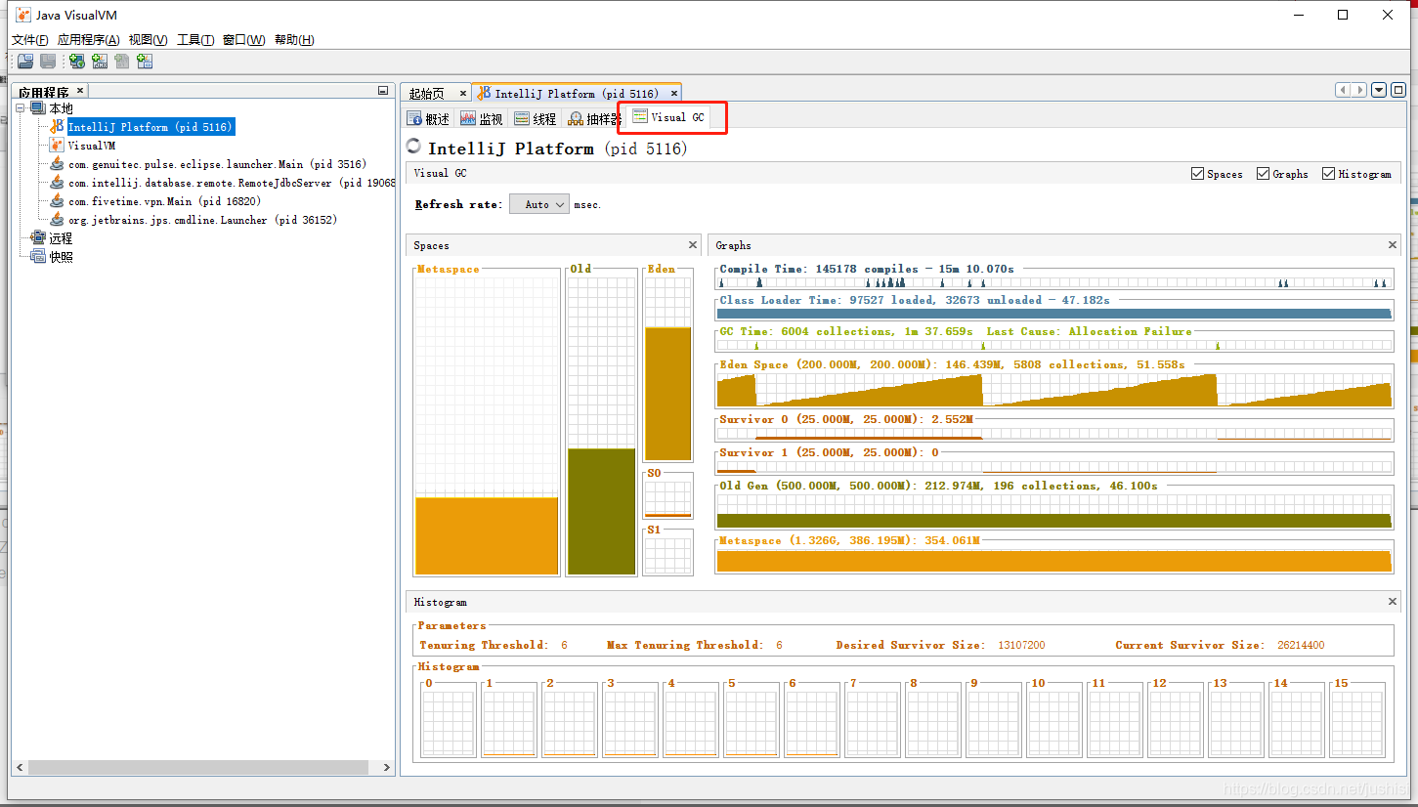Screen dimensions: 1418x807
Task: Close the Spaces panel
Action: (693, 245)
